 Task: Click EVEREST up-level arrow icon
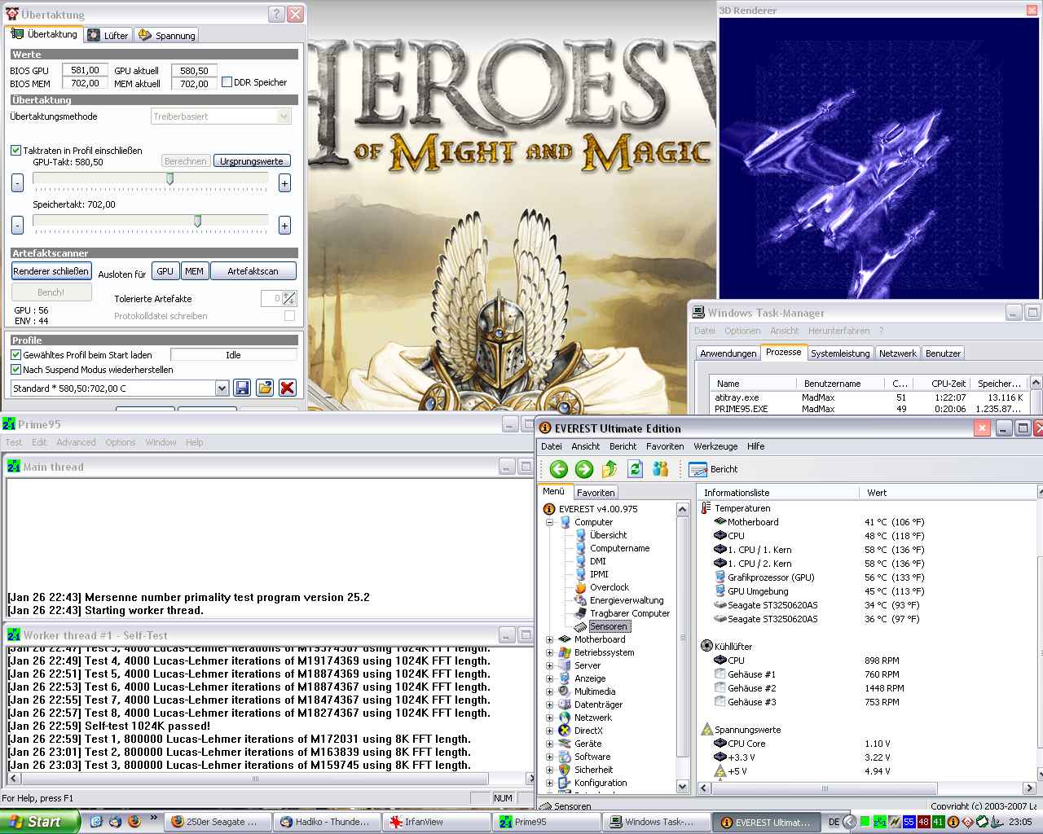coord(610,469)
